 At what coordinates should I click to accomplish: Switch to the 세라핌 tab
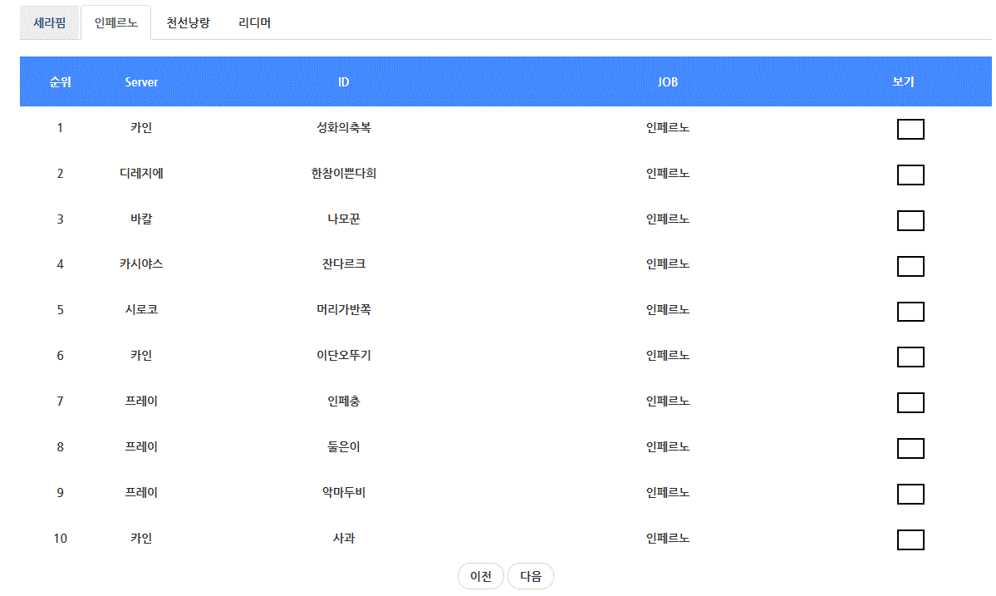[x=50, y=23]
